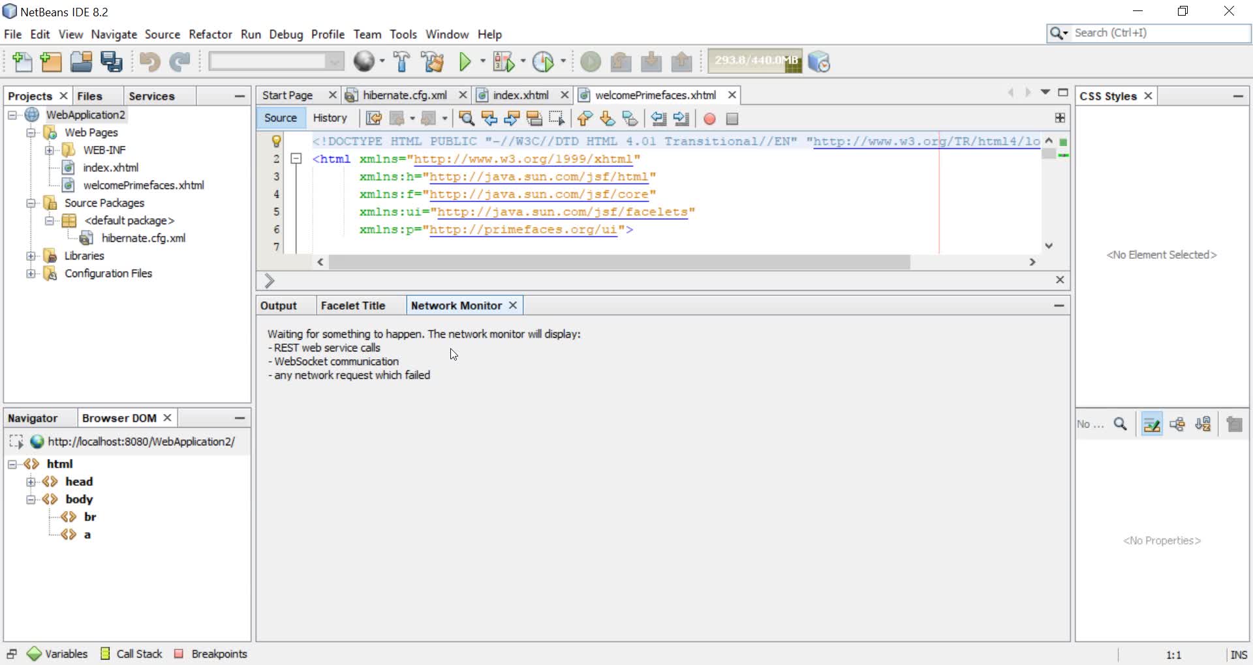This screenshot has width=1253, height=665.
Task: Expand the head node in Browser DOM
Action: point(31,481)
